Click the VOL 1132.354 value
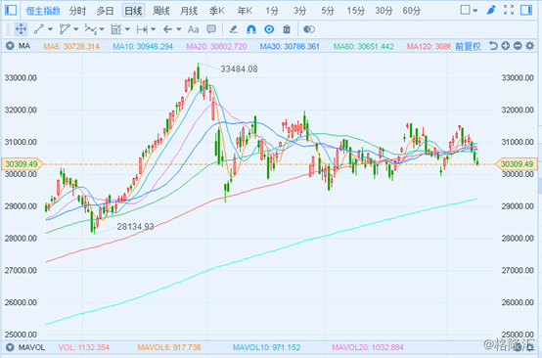Screen dimensions: 542x358 point(84,347)
